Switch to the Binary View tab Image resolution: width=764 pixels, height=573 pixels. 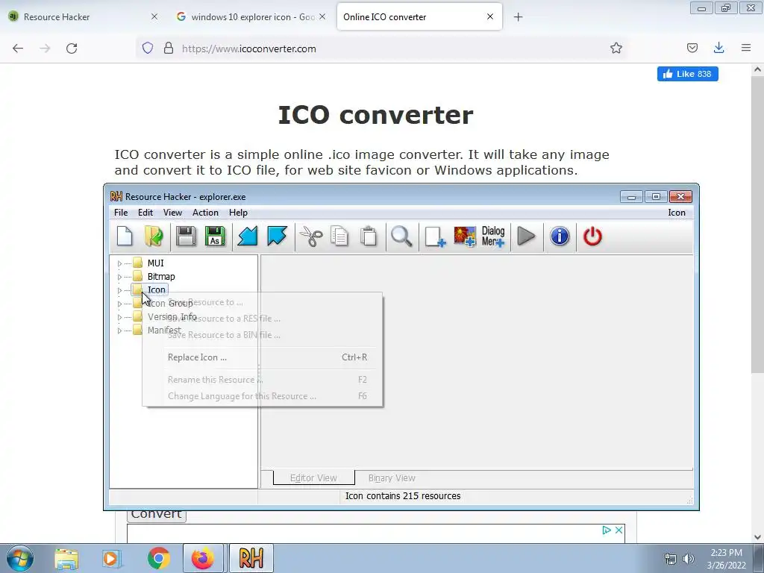coord(392,478)
